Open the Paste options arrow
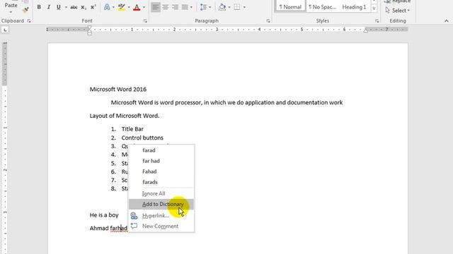This screenshot has width=453, height=254. (x=11, y=12)
